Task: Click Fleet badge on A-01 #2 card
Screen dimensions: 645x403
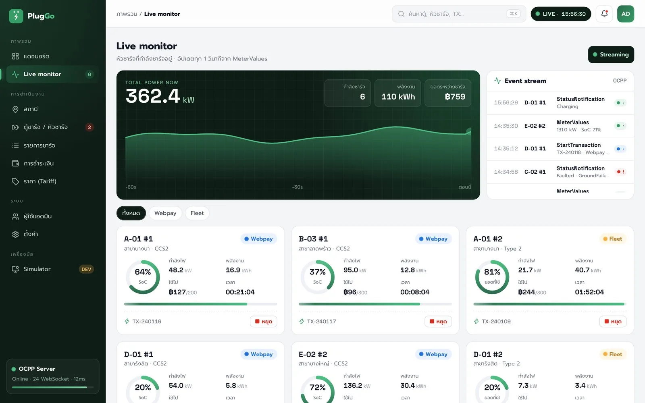Action: point(613,239)
